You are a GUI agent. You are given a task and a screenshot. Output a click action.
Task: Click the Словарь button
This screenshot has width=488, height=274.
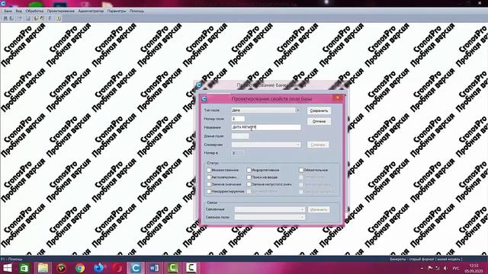[318, 145]
